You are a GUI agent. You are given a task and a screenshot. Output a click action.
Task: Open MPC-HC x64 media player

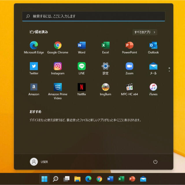[x=129, y=89]
